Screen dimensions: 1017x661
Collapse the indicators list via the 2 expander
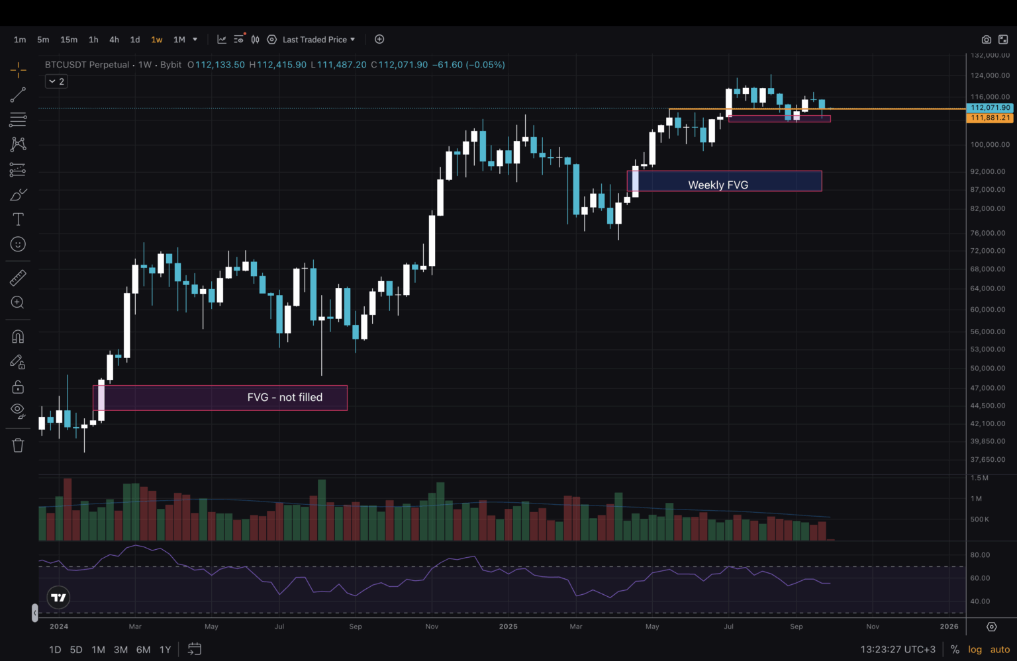click(56, 81)
